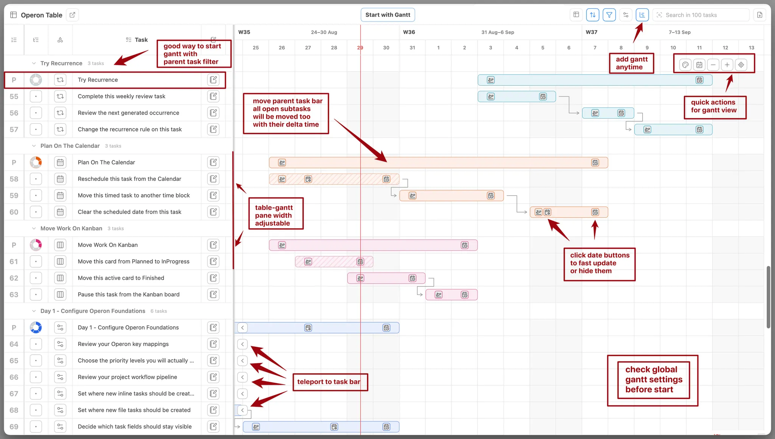Collapse the Move Work On Kanban group
The height and width of the screenshot is (439, 775).
[x=34, y=228]
